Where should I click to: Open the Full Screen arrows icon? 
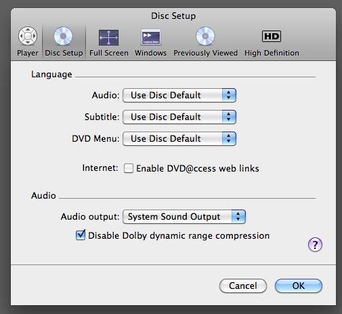[x=108, y=37]
